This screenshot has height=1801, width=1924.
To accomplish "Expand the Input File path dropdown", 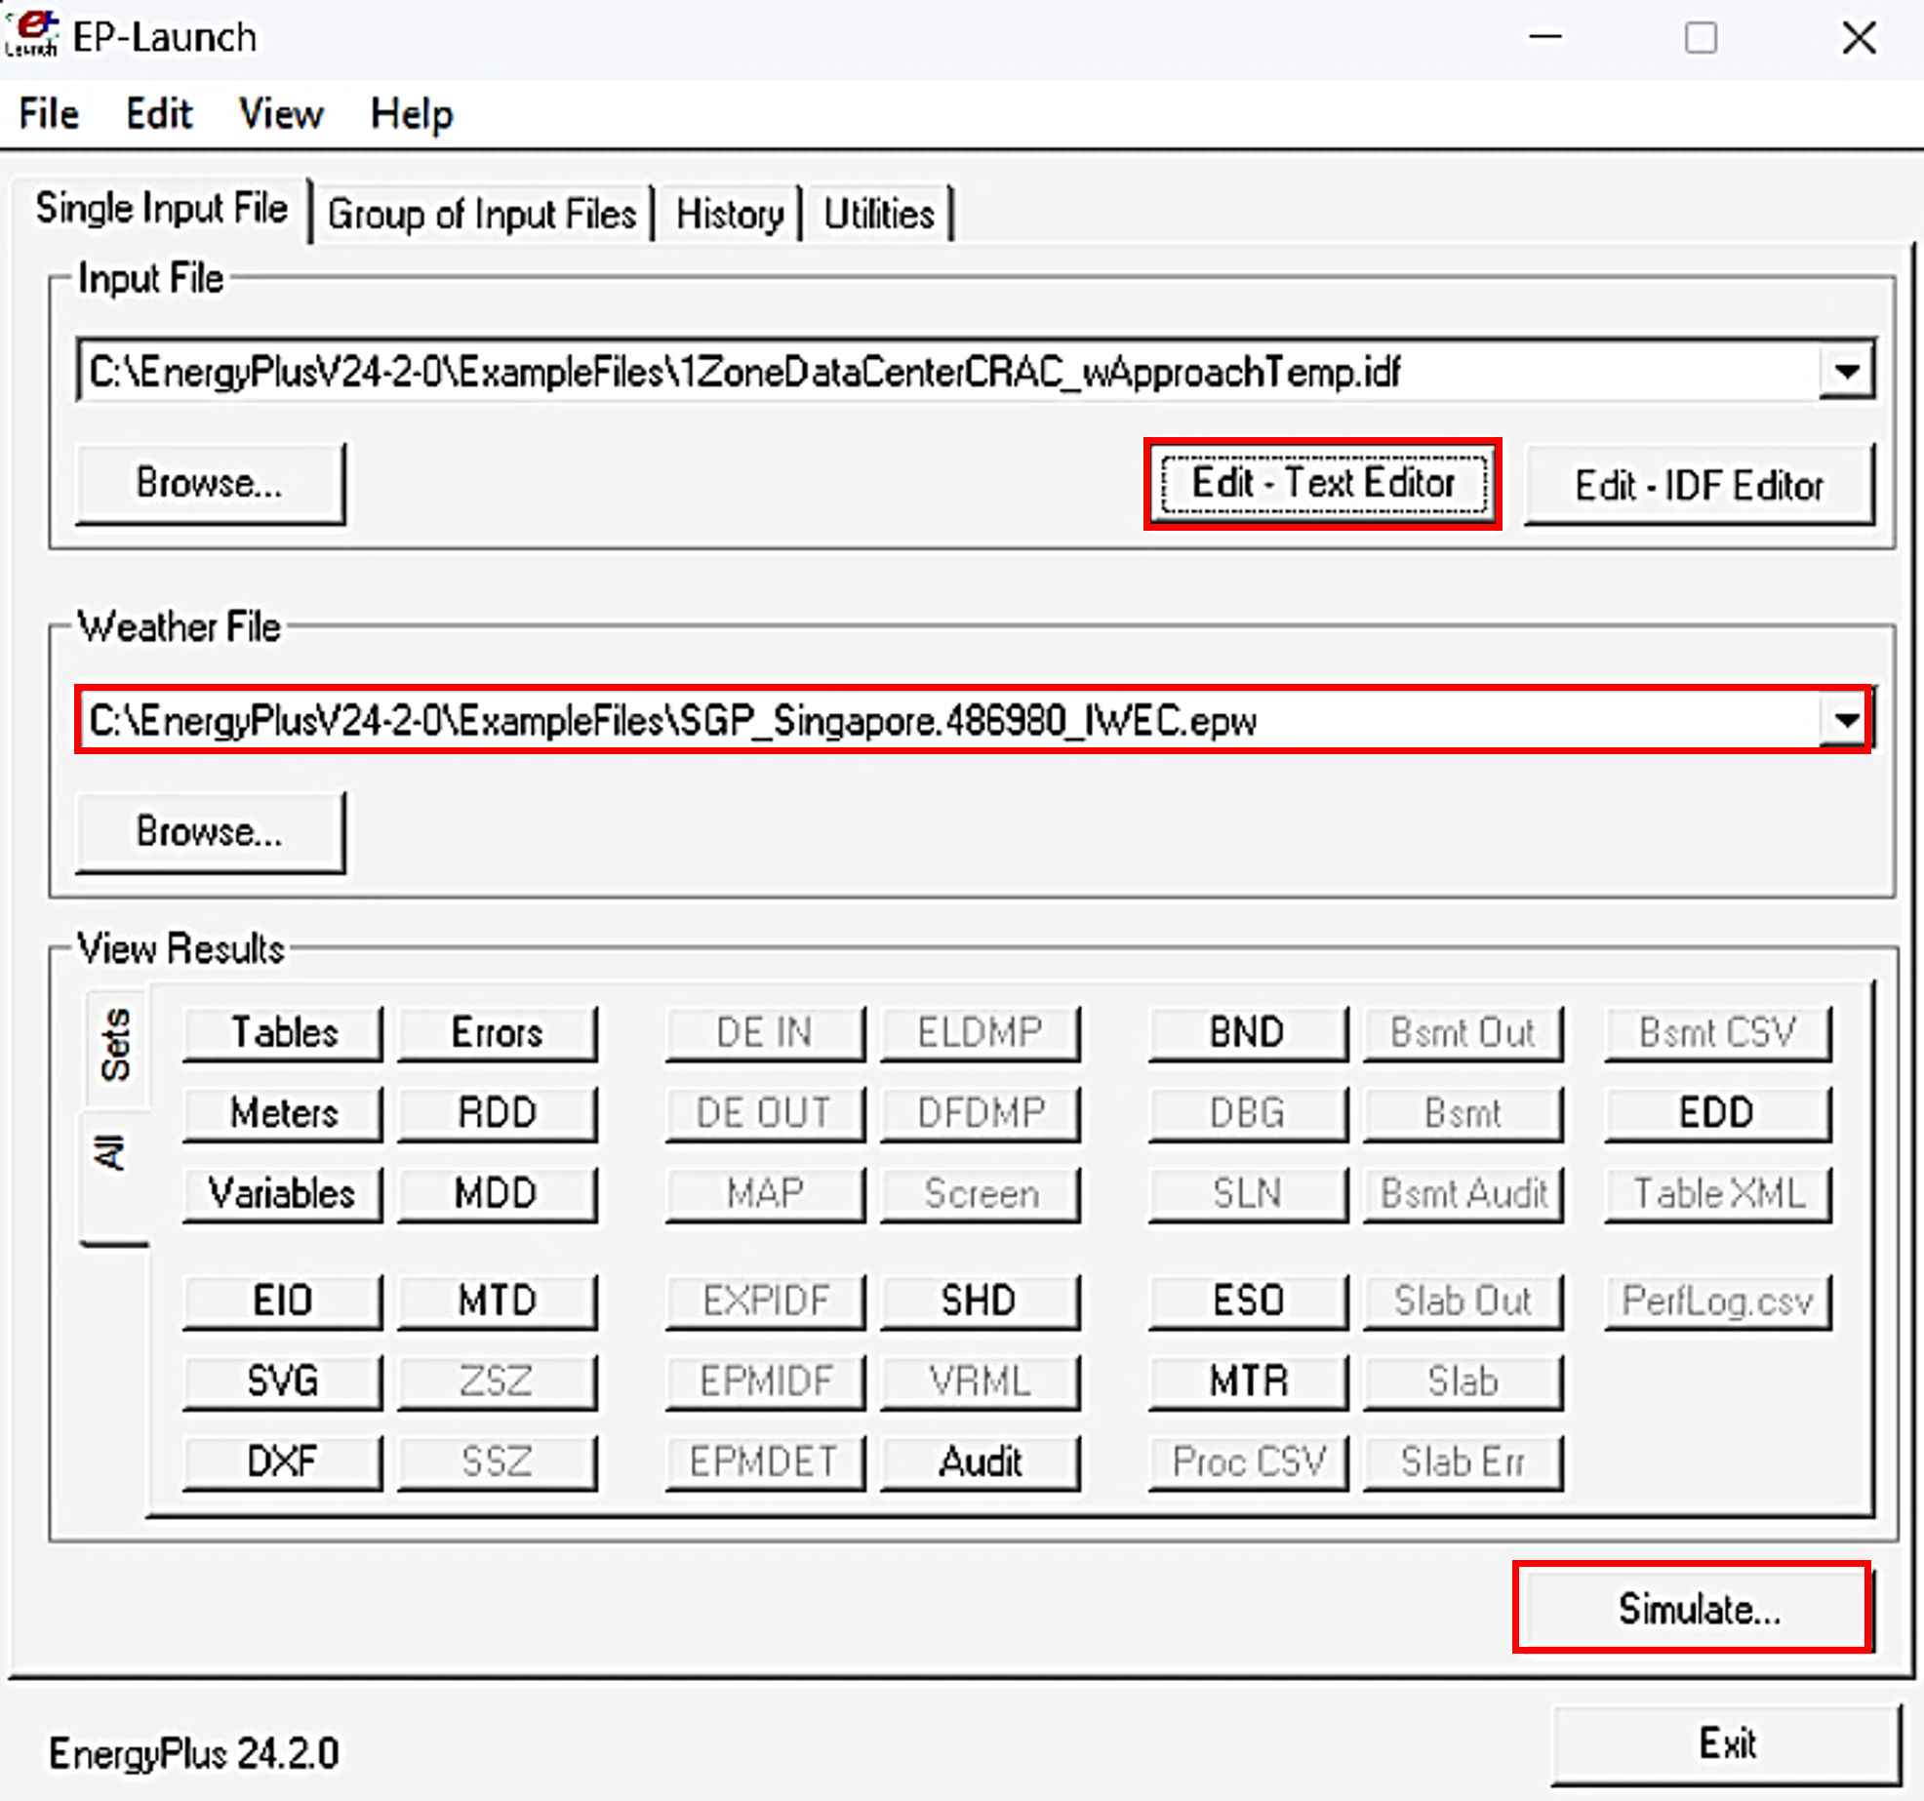I will pos(1845,372).
